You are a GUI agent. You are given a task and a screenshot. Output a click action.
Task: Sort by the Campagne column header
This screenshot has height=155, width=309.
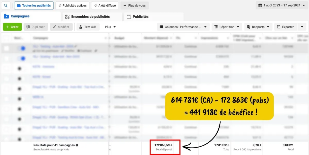[x=41, y=38]
